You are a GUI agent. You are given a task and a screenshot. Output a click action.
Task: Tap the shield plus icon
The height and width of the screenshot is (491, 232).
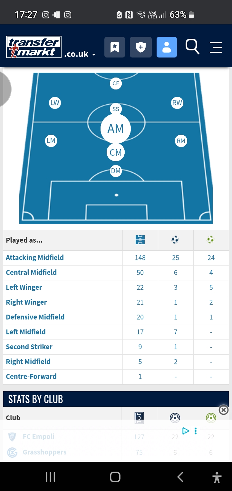tap(141, 47)
